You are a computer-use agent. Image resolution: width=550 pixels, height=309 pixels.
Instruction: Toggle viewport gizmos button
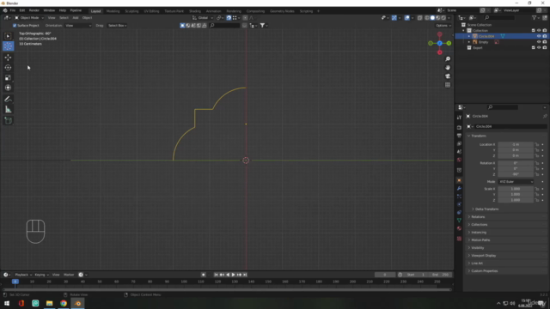(394, 18)
